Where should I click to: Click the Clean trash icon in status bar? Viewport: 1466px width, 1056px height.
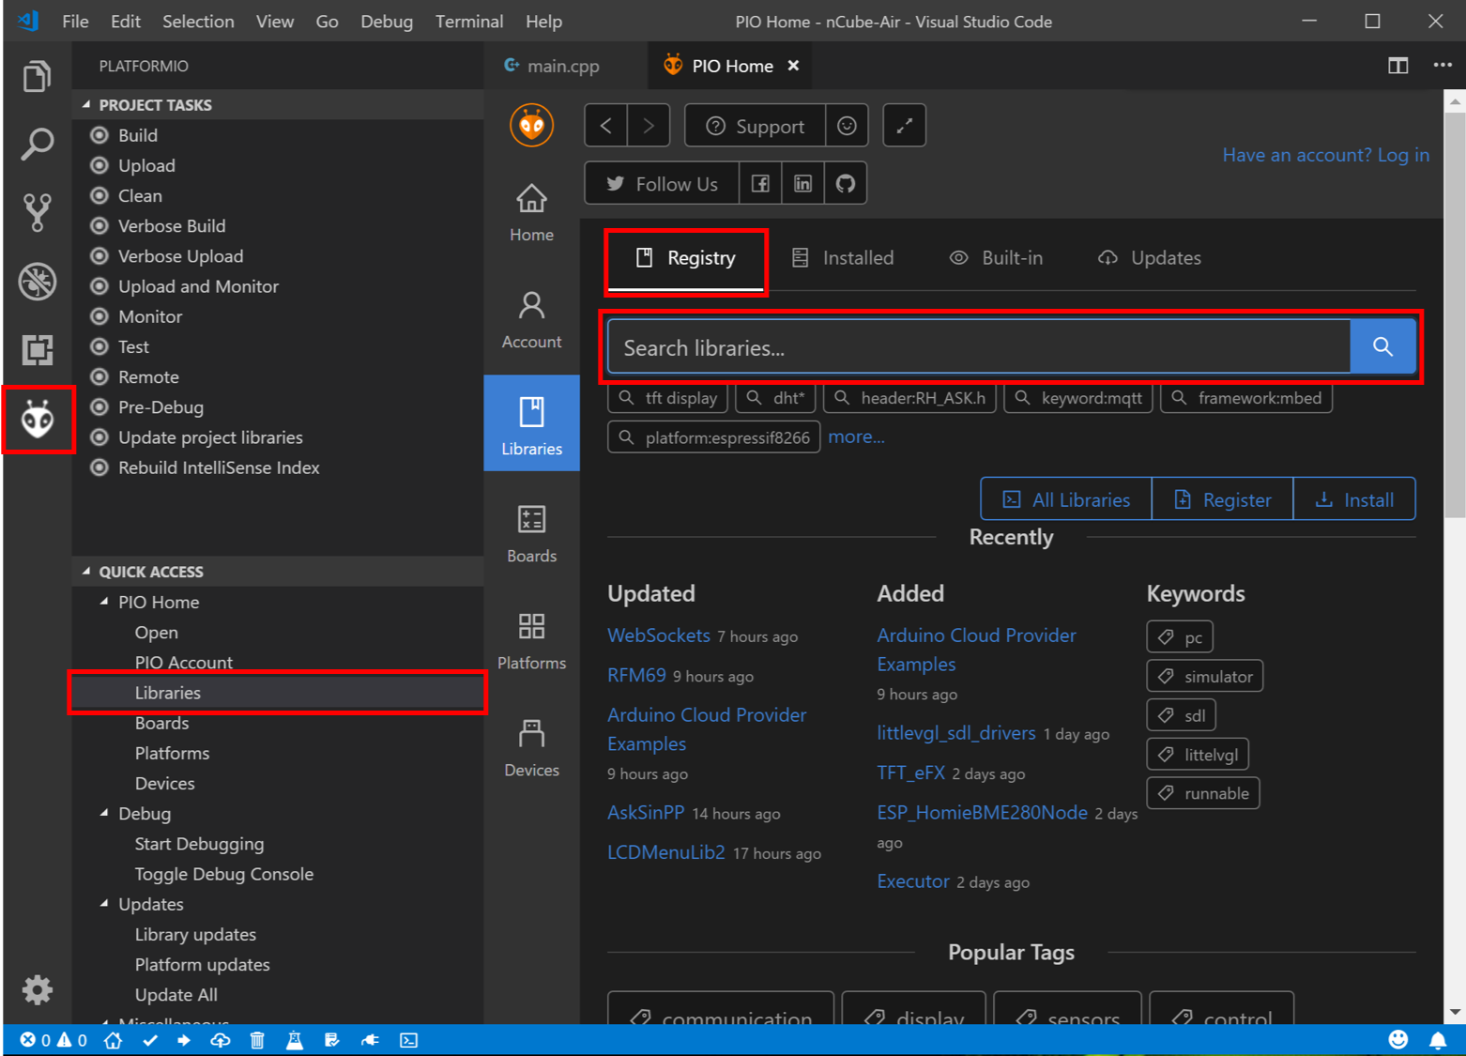(257, 1040)
